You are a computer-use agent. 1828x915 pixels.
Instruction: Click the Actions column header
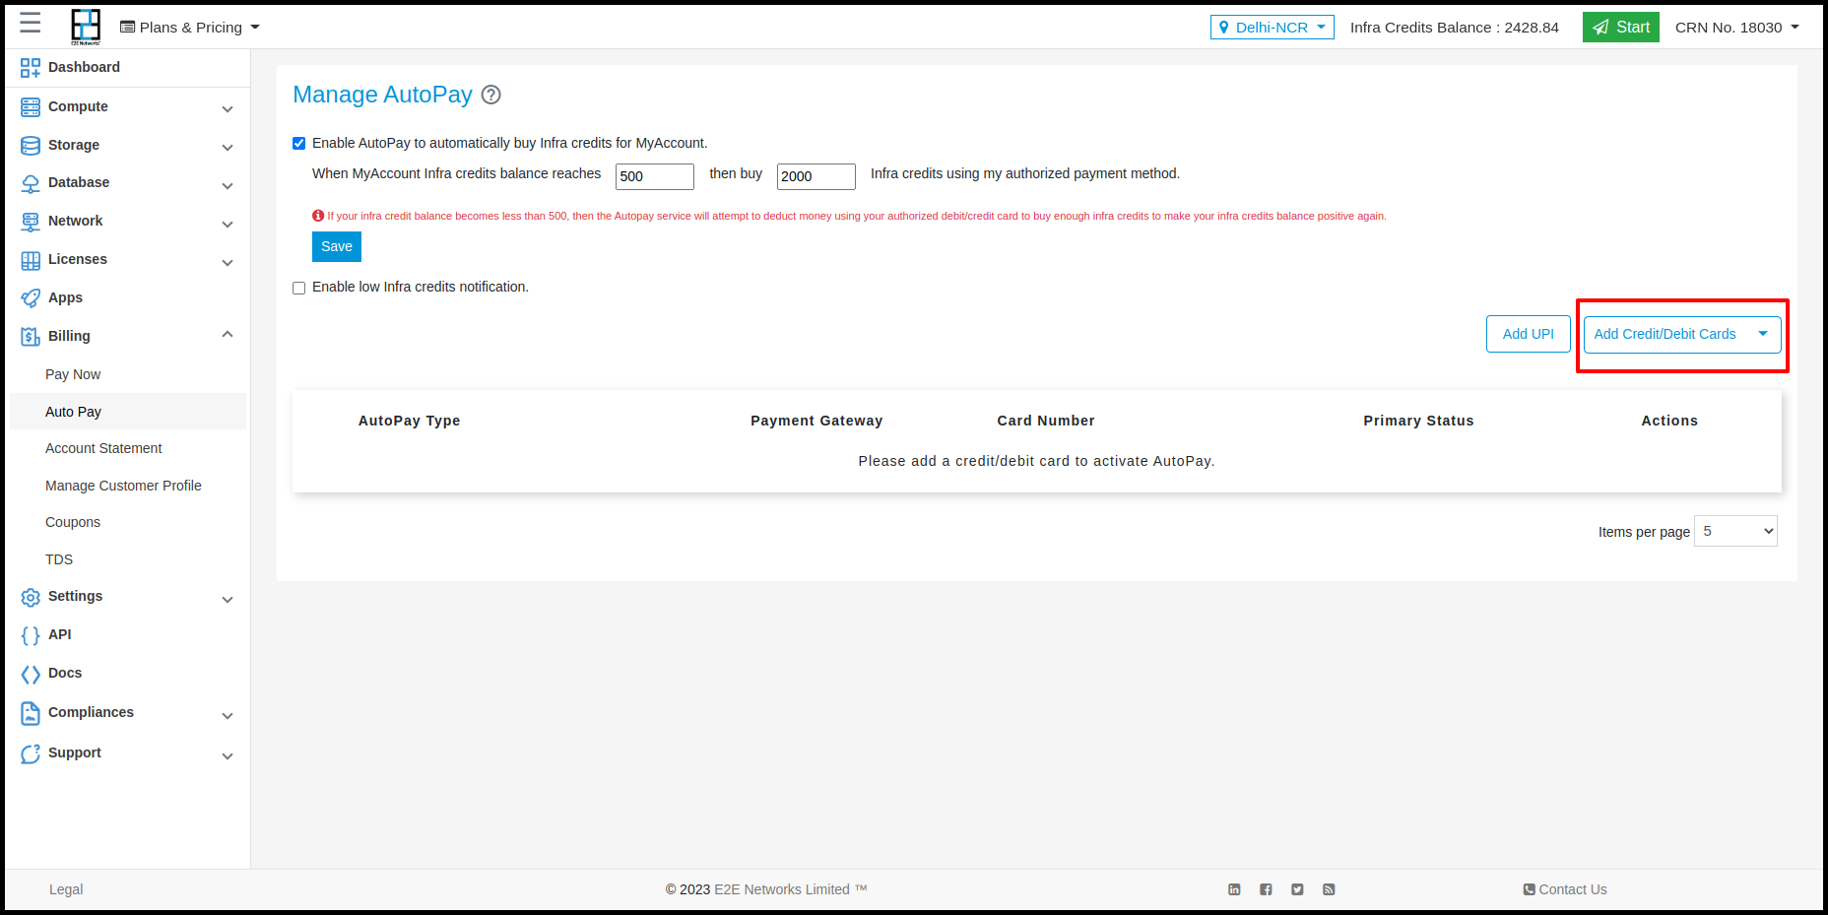pos(1669,421)
